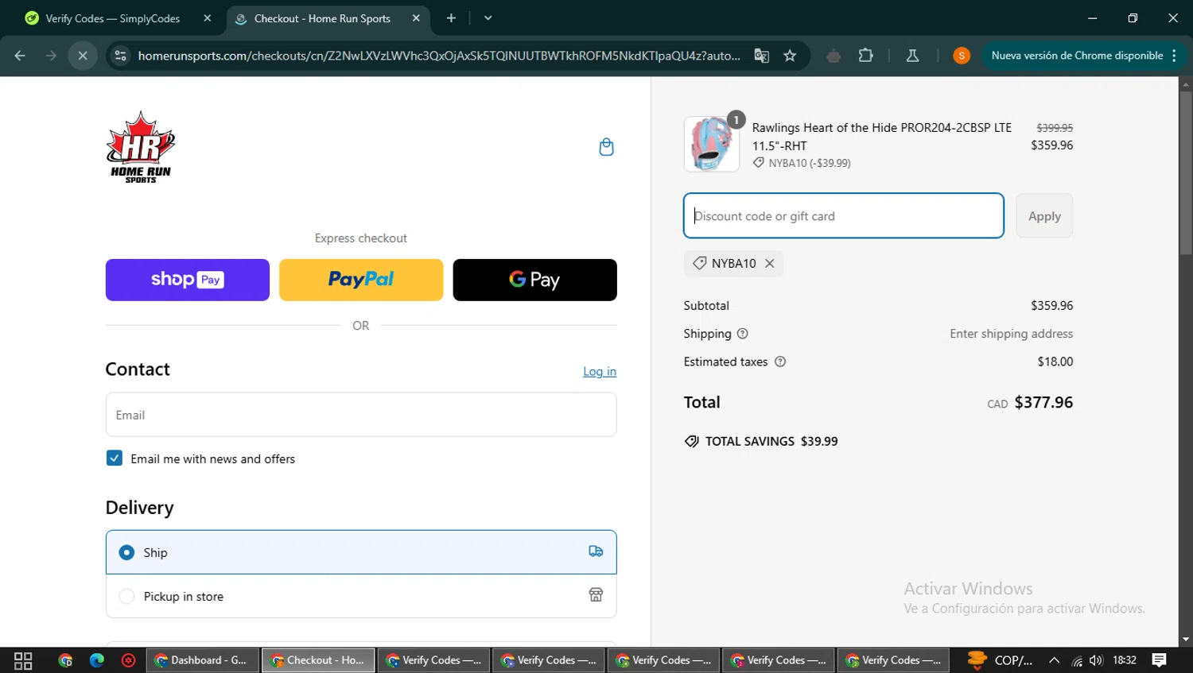This screenshot has width=1193, height=673.
Task: Switch to Verify Codes — SimplyCodes tab
Action: [112, 18]
